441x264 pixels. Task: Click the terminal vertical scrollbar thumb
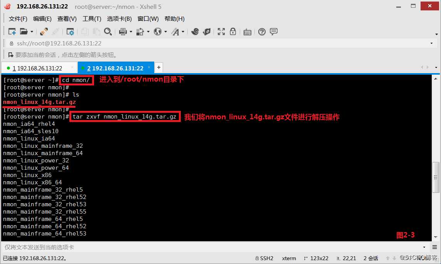436,177
